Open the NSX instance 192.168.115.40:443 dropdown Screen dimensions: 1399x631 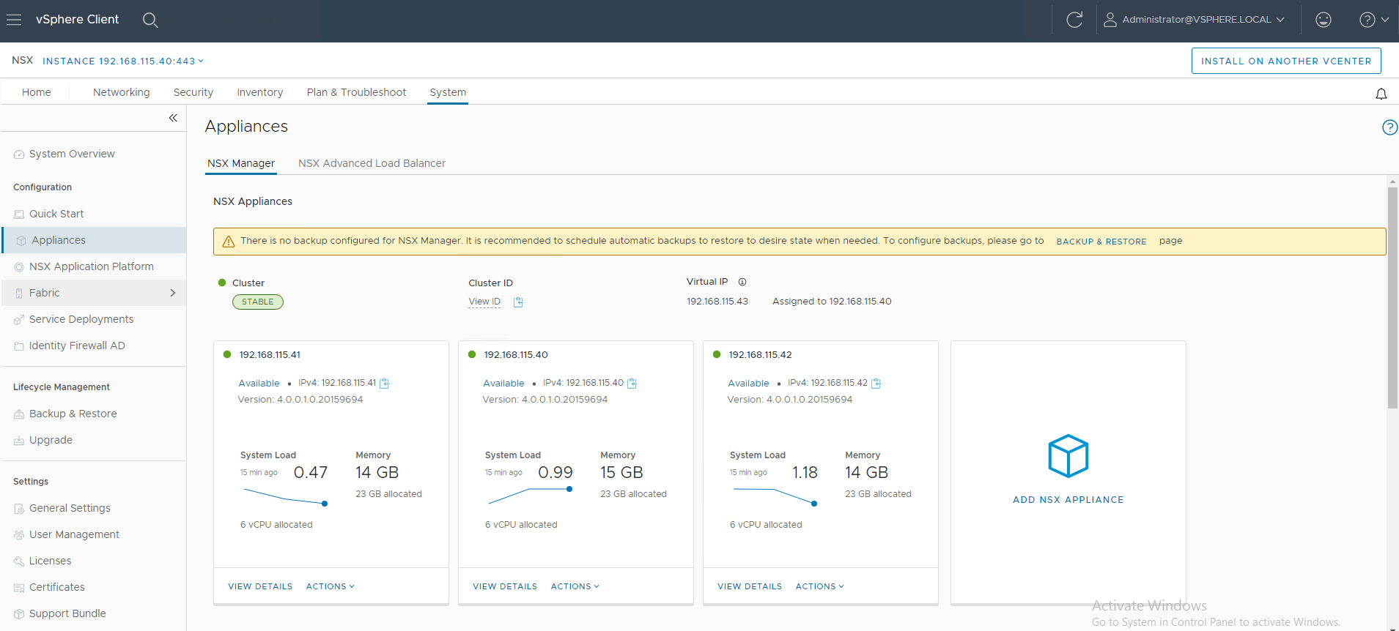click(123, 61)
